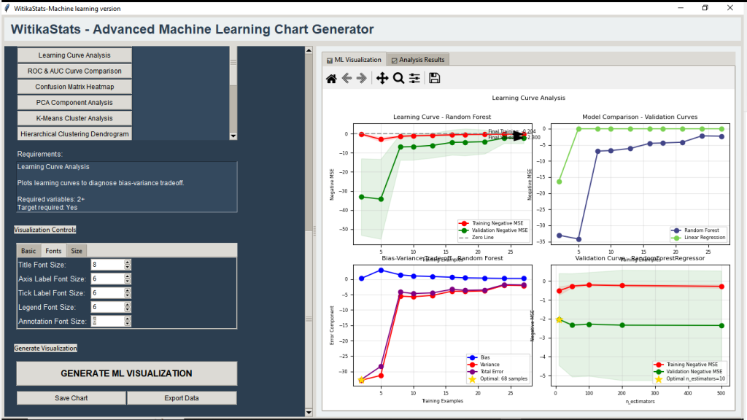Click the Learning Curve - Random Forest subplot
This screenshot has width=747, height=420.
[443, 184]
